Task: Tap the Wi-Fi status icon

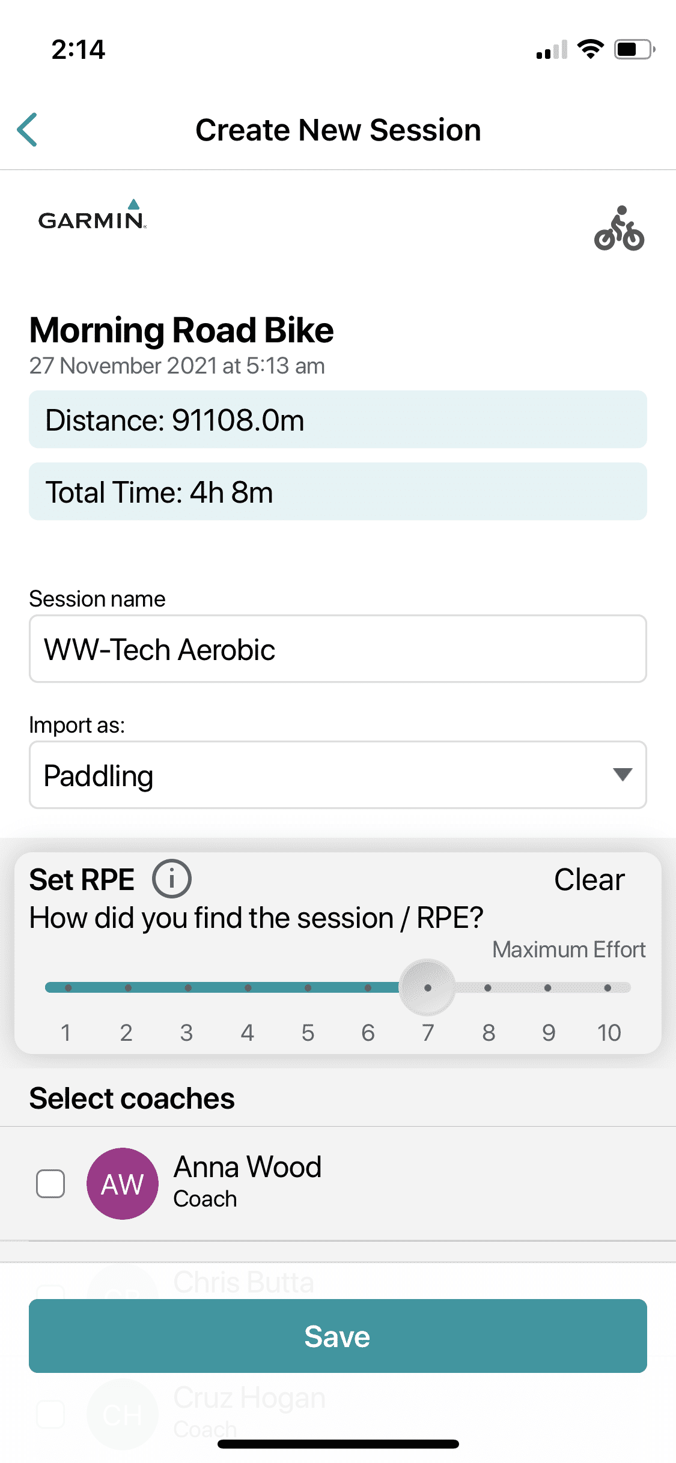Action: 590,49
